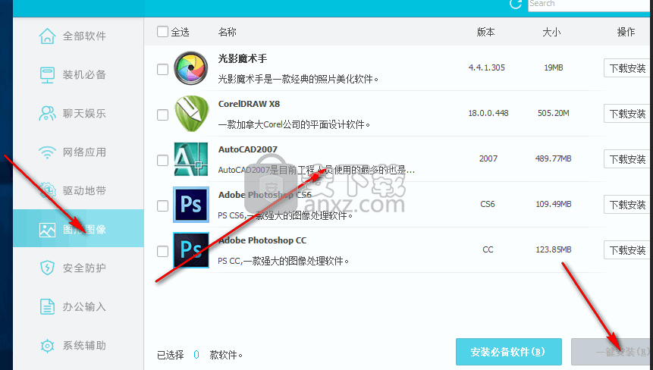Click the AutoCAD2007 title text

point(248,149)
